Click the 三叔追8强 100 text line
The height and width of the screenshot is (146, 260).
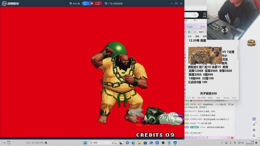pyautogui.click(x=198, y=82)
